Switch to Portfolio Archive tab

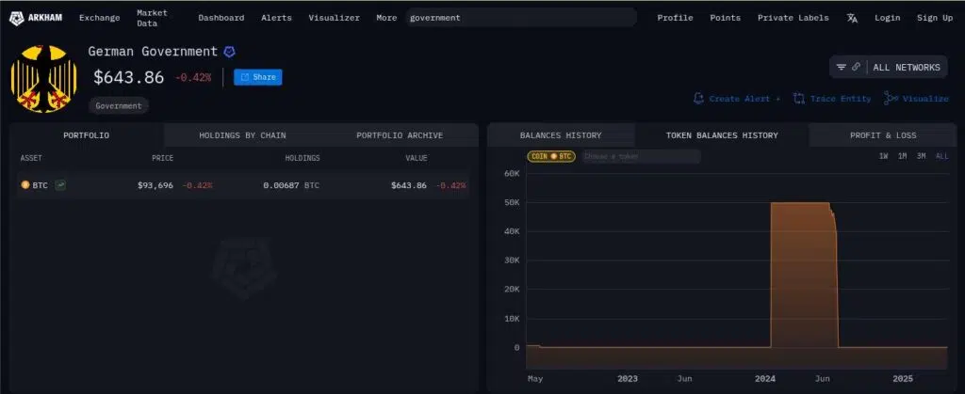pos(400,135)
